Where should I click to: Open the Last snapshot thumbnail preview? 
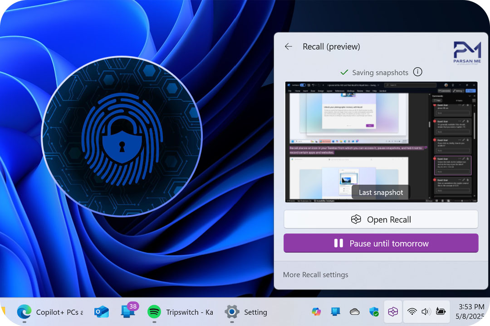pyautogui.click(x=381, y=142)
